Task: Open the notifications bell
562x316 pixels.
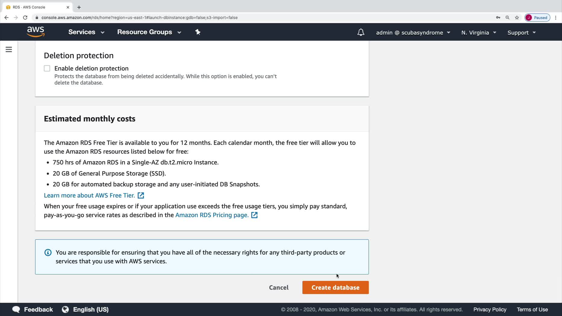Action: [361, 32]
